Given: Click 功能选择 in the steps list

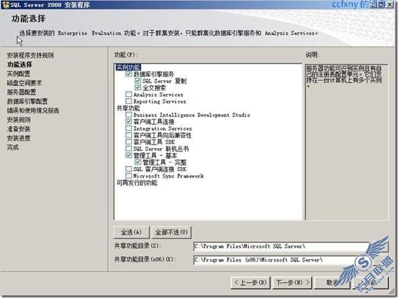Looking at the screenshot, I should [20, 64].
